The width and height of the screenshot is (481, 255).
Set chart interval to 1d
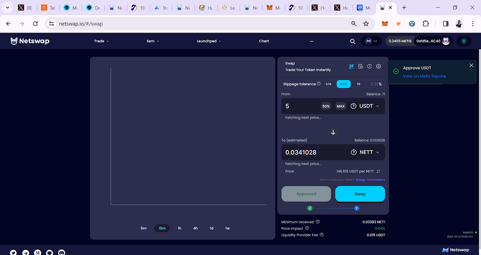pos(212,228)
